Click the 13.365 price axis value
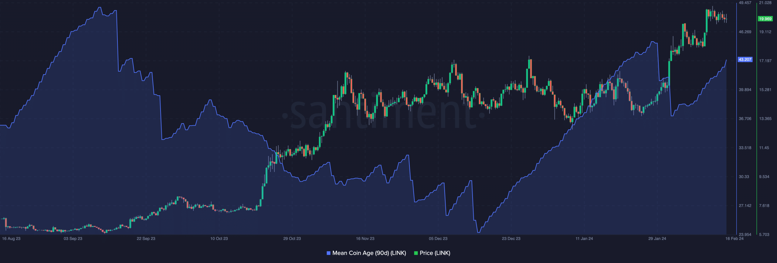 (765, 119)
